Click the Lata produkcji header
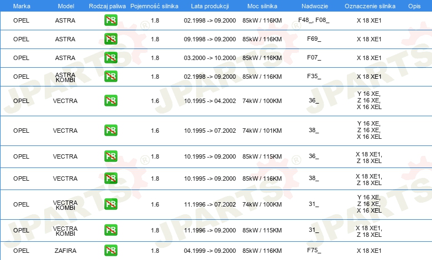This screenshot has height=260, width=432. point(210,6)
